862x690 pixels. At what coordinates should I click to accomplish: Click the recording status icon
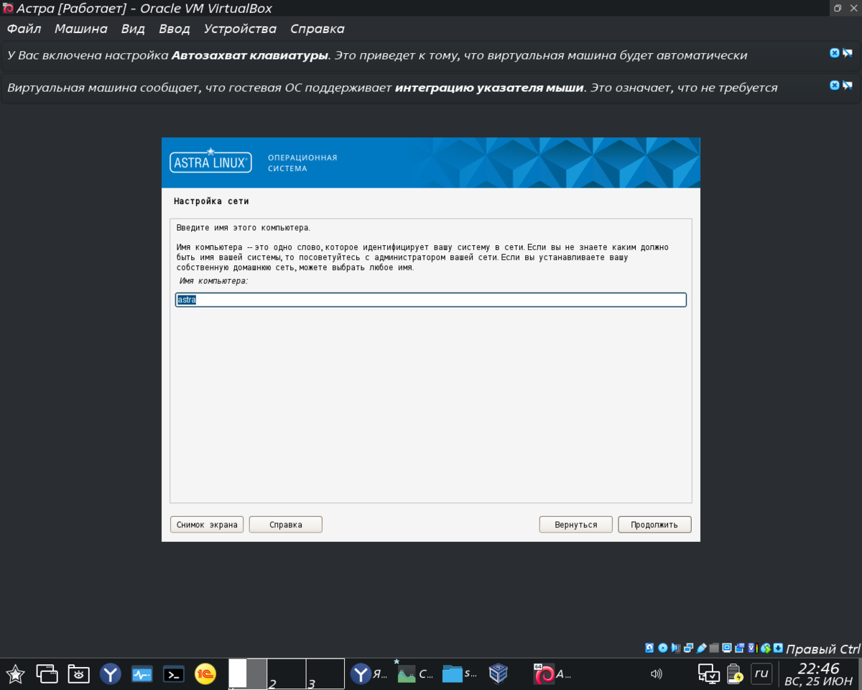point(739,648)
